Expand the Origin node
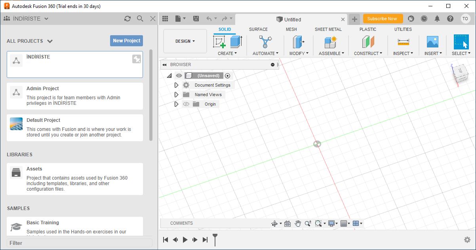Viewport: 476px width, 250px height. [x=177, y=104]
